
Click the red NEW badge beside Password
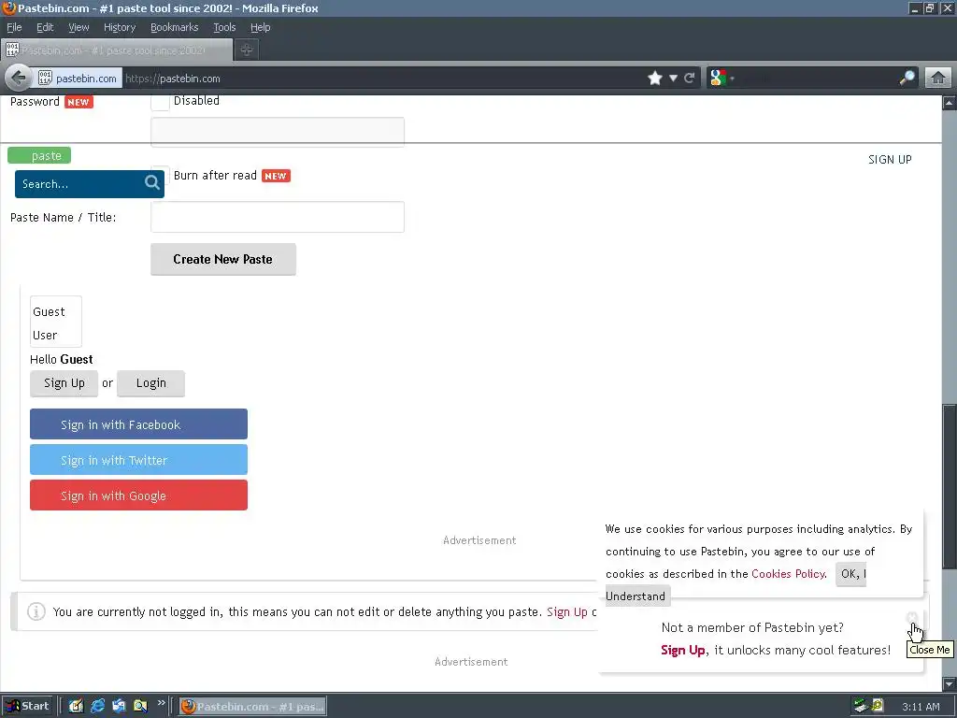(79, 102)
